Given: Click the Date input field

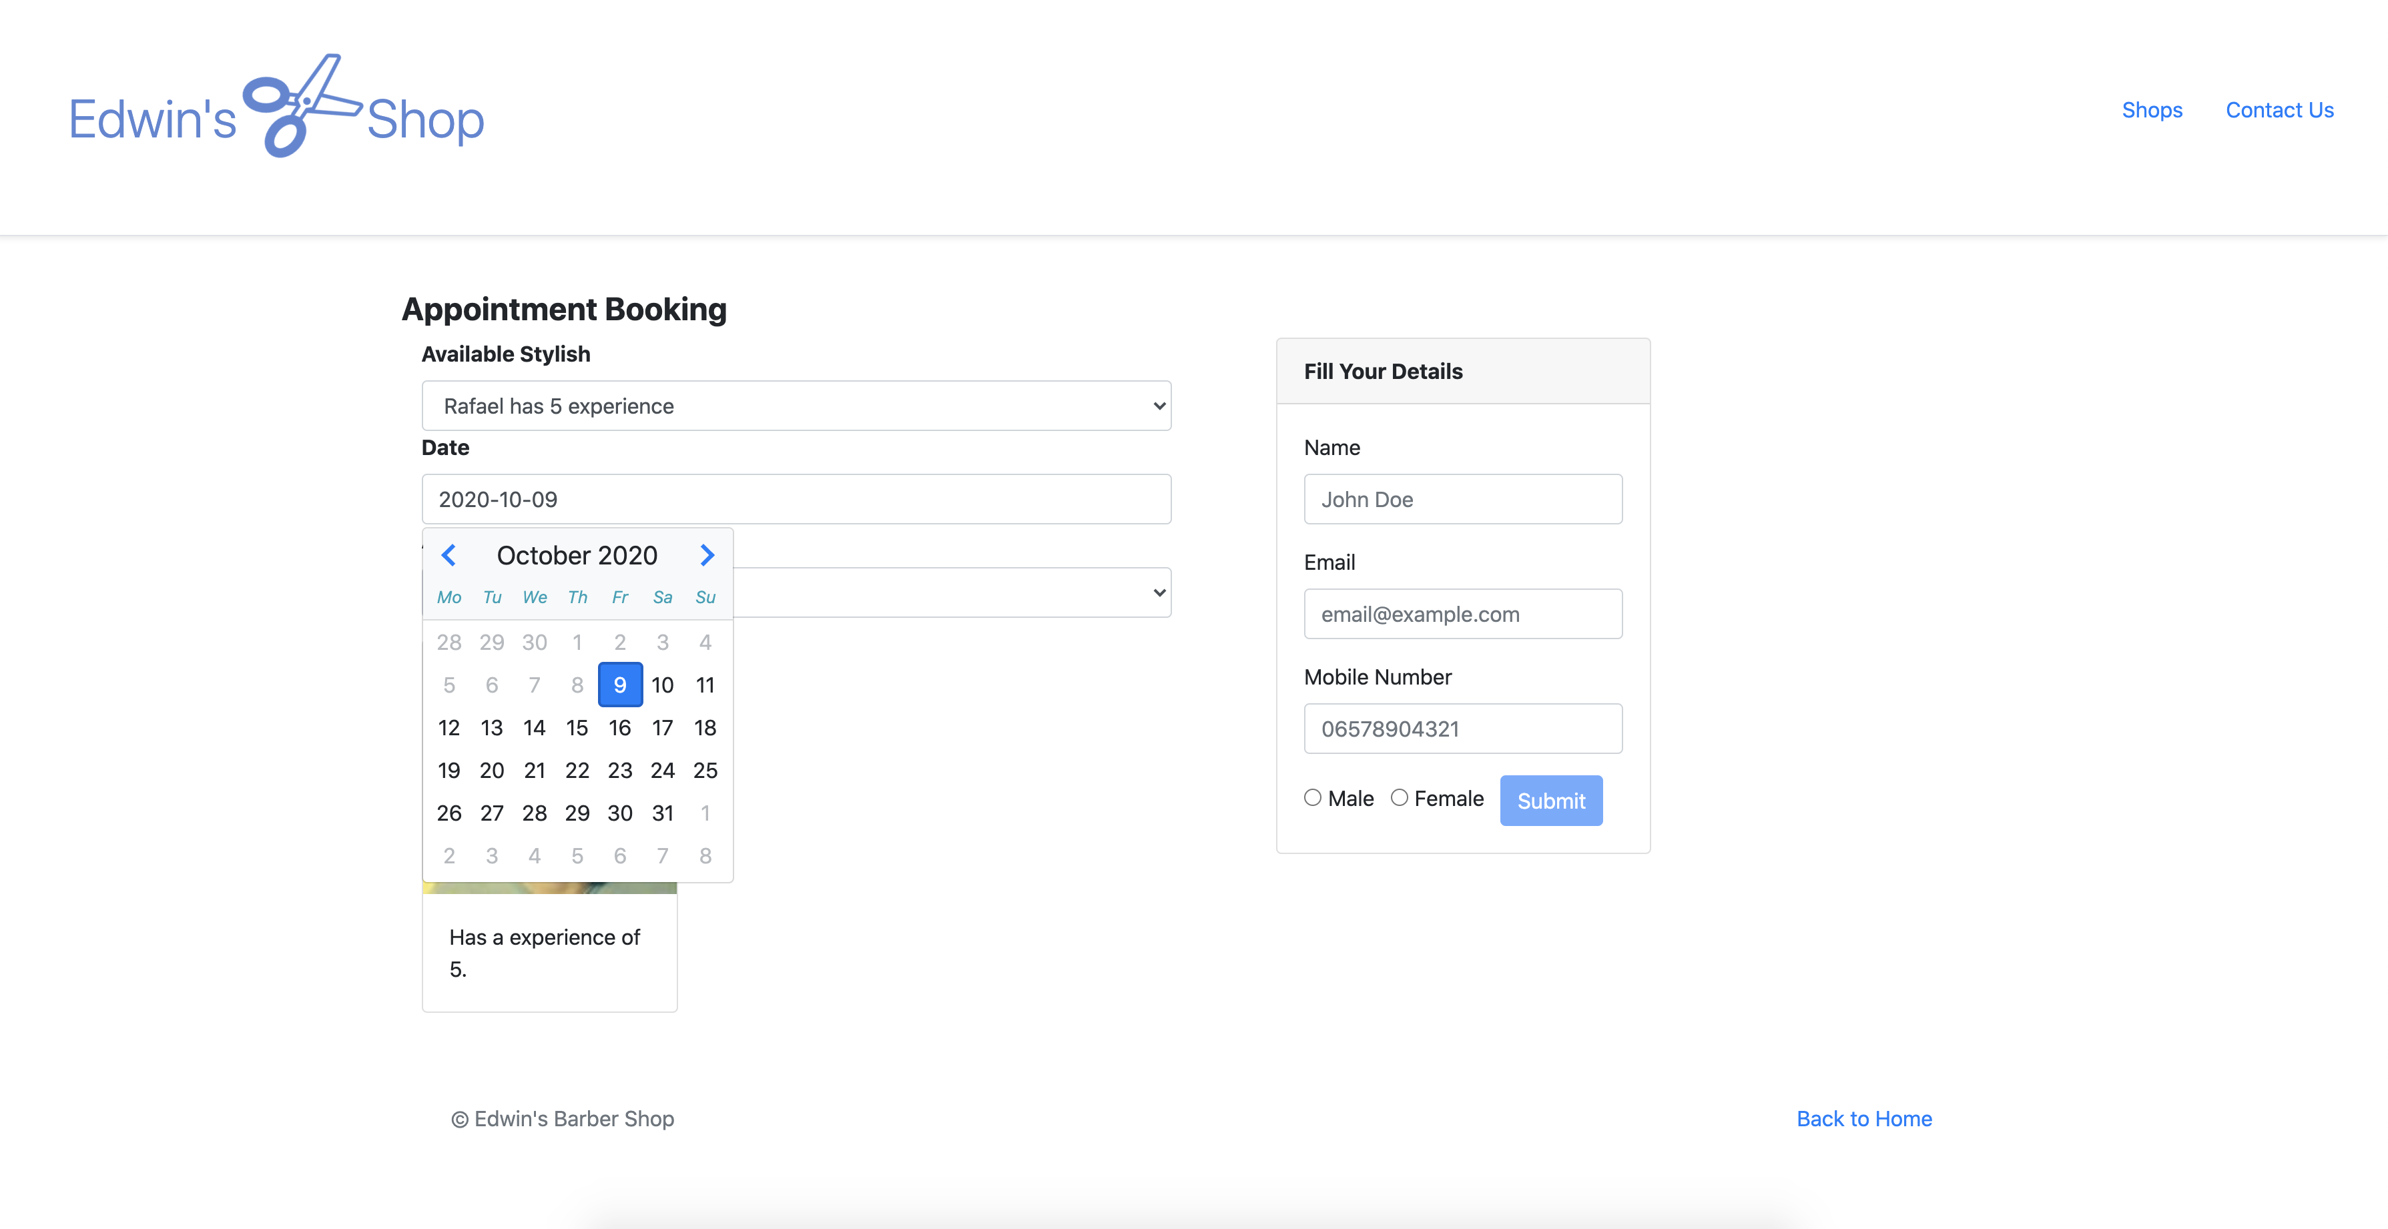Looking at the screenshot, I should click(x=796, y=500).
